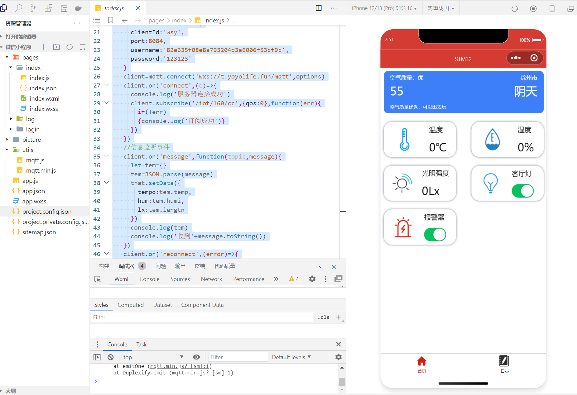Viewport: 577px width, 395px height.
Task: Expand the login folder
Action: point(11,129)
